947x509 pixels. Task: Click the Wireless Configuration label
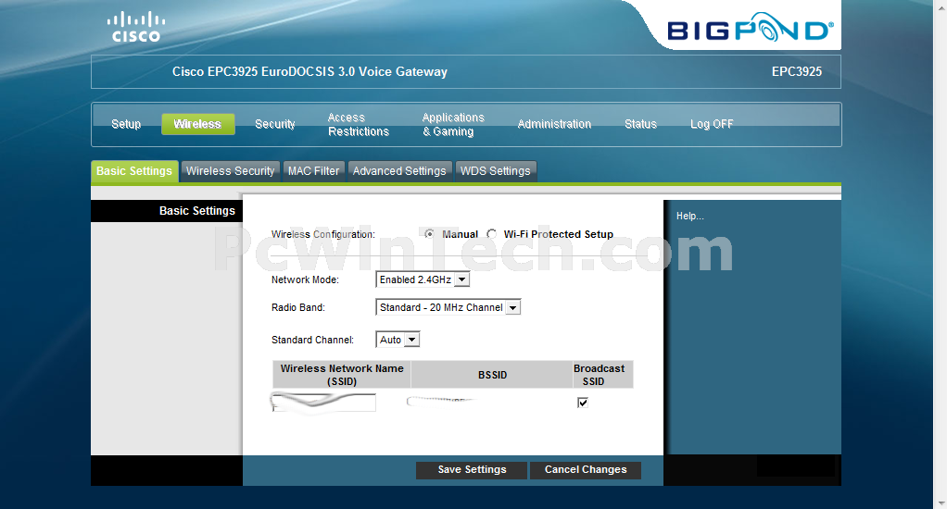(x=323, y=234)
